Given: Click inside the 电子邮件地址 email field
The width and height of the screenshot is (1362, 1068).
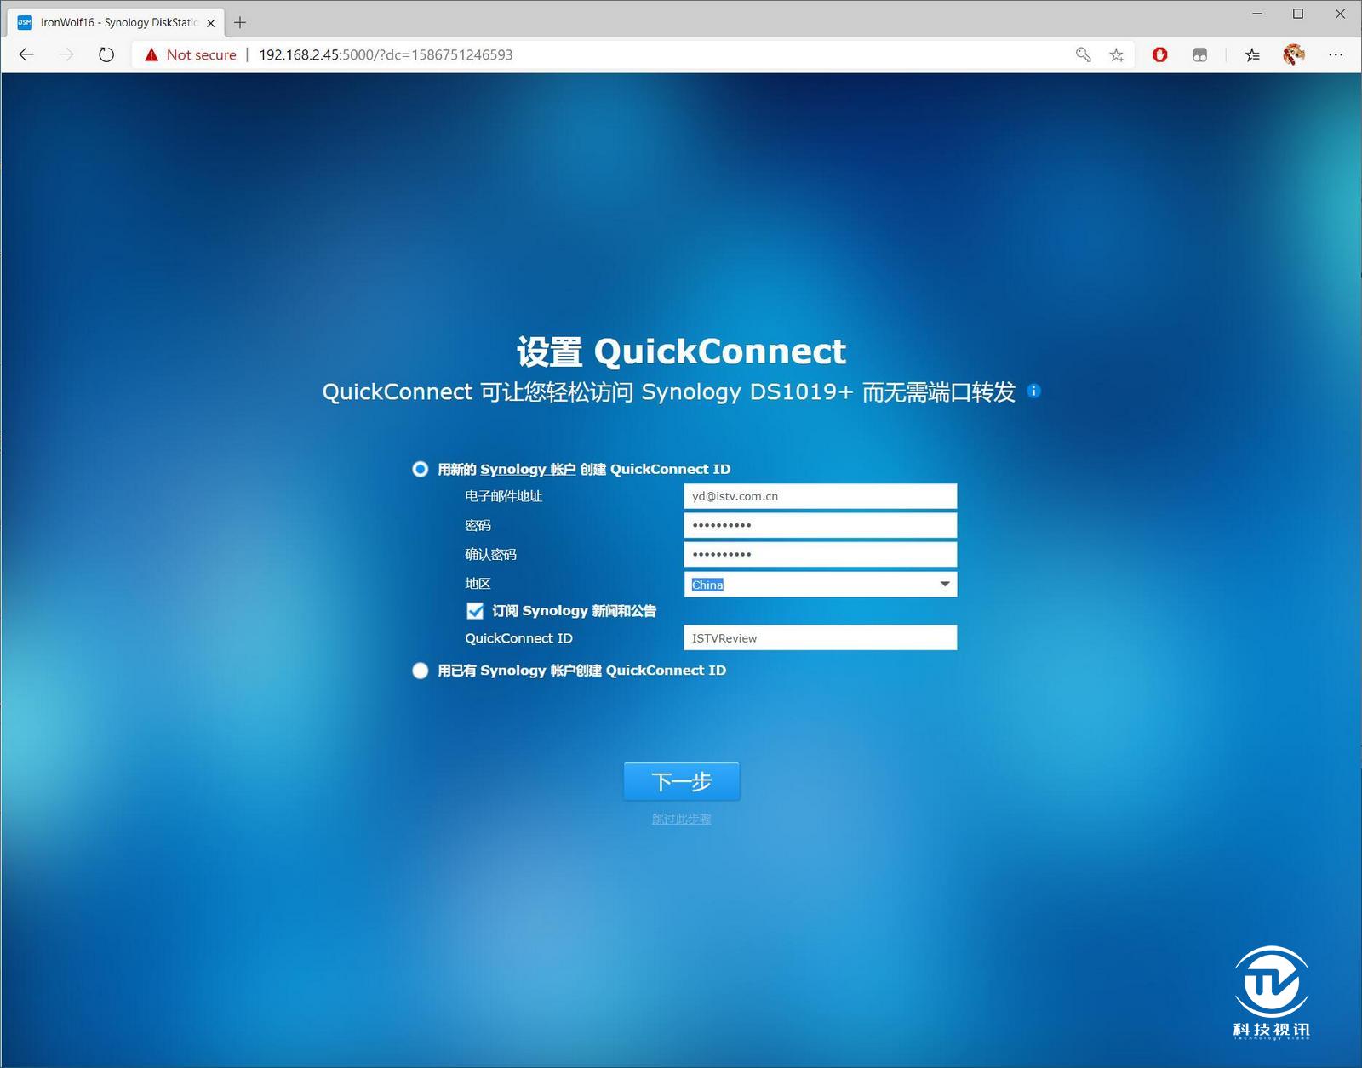Looking at the screenshot, I should point(819,495).
